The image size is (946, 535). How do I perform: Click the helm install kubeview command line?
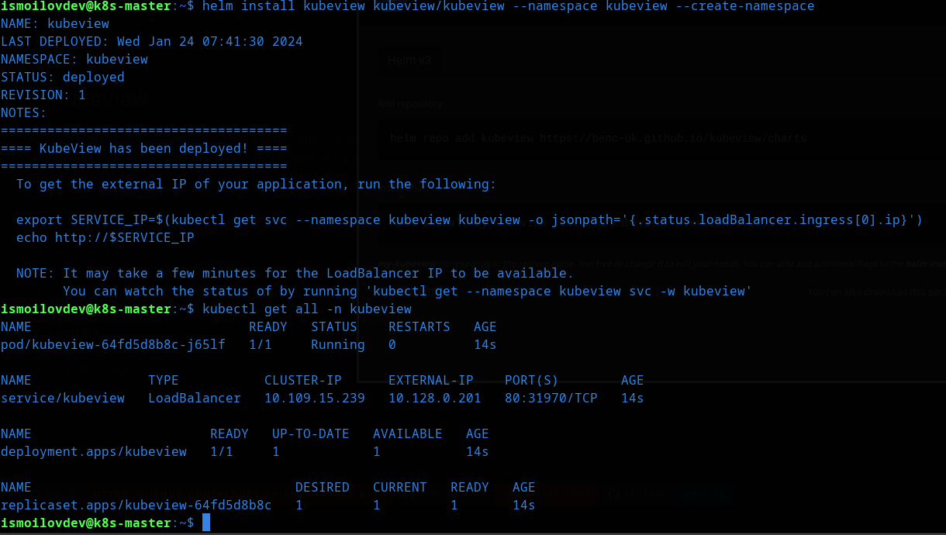click(x=508, y=6)
